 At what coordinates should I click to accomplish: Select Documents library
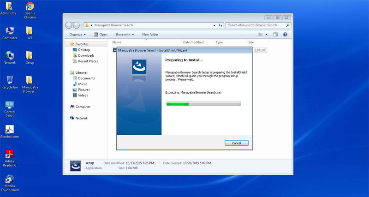click(84, 78)
